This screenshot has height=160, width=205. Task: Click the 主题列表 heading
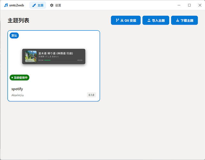[x=19, y=20]
